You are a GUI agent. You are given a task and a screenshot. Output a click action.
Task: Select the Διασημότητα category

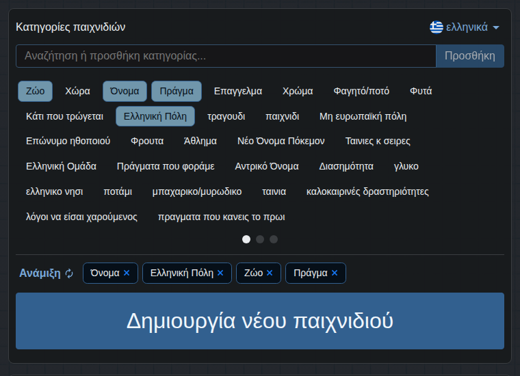tap(346, 166)
